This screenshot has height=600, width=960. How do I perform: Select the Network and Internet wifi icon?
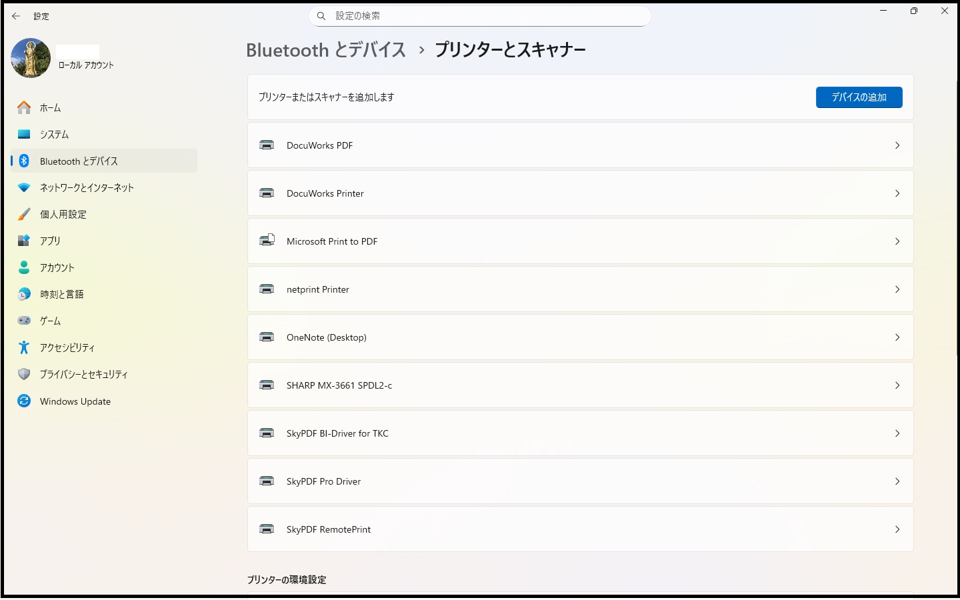click(24, 187)
